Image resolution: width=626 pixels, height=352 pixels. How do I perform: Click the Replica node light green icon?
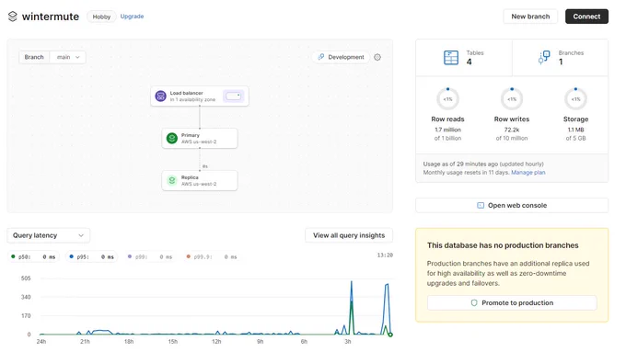[x=171, y=180]
